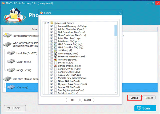This screenshot has height=114, width=160.
Task: Click the JPEG Camera file icon
Action: (55, 44)
